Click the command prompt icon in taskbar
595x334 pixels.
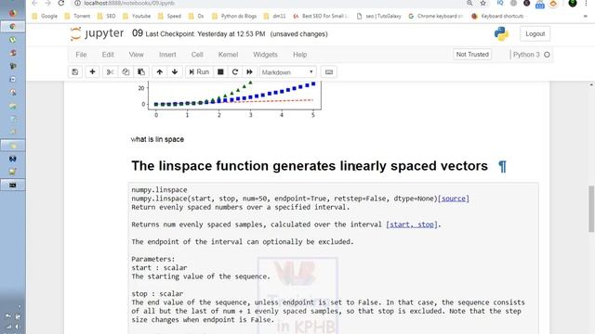click(12, 186)
